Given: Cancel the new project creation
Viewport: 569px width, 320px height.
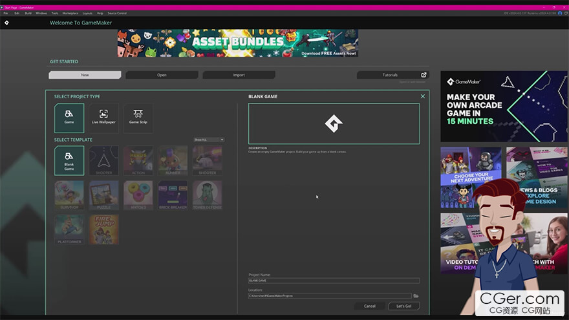Looking at the screenshot, I should [x=370, y=306].
